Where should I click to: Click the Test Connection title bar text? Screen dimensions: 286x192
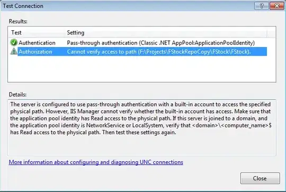click(23, 6)
